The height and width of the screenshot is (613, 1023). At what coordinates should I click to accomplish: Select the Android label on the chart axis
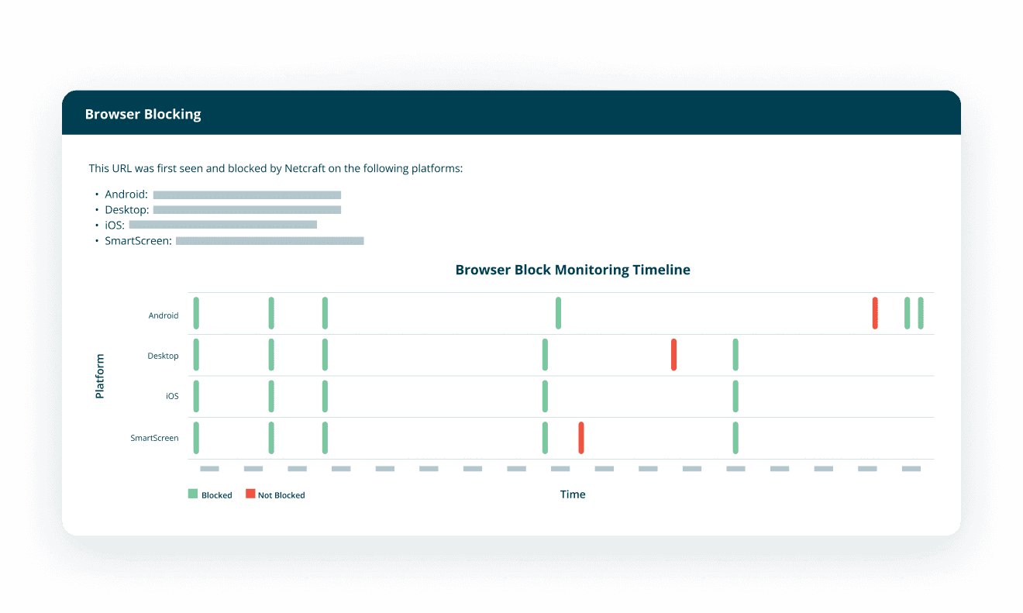(164, 315)
